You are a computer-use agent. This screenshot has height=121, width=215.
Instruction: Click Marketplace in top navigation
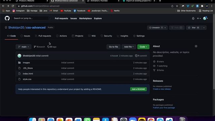click(85, 18)
